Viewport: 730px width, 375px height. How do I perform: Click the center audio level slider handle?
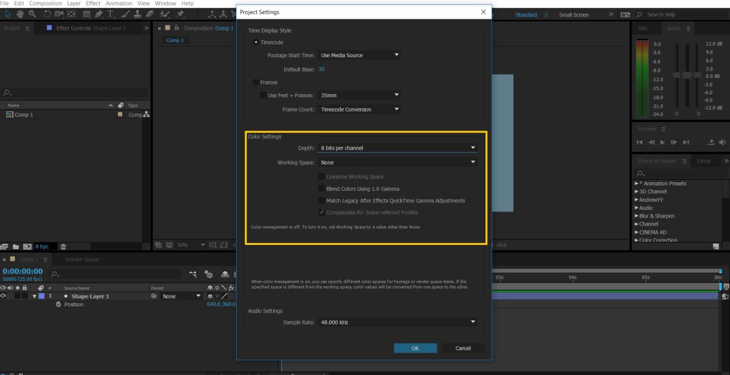(x=687, y=75)
